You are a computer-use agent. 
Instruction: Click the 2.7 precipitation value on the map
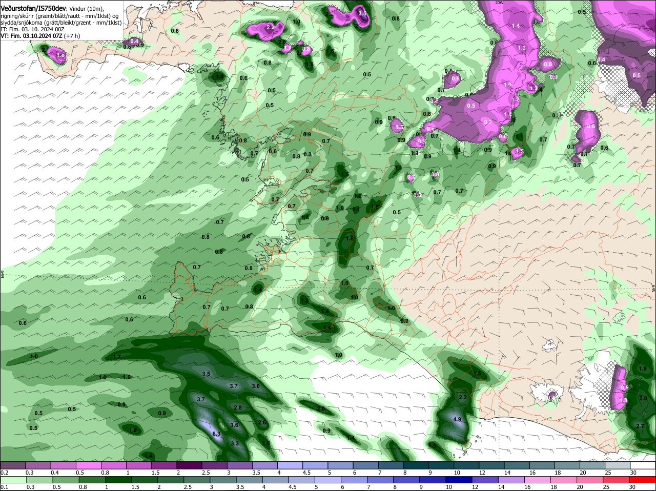point(640,426)
